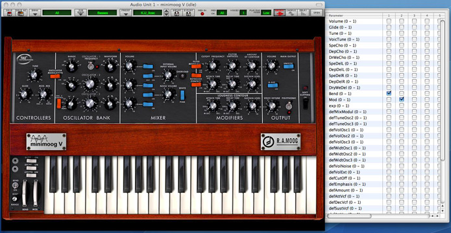Viewport: 451px width, 233px height.
Task: Click the IMPORT icon in toolbar
Action: [176, 13]
